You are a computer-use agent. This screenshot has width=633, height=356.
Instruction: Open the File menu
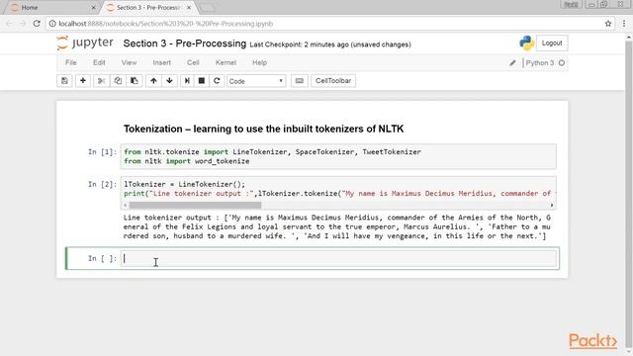71,62
